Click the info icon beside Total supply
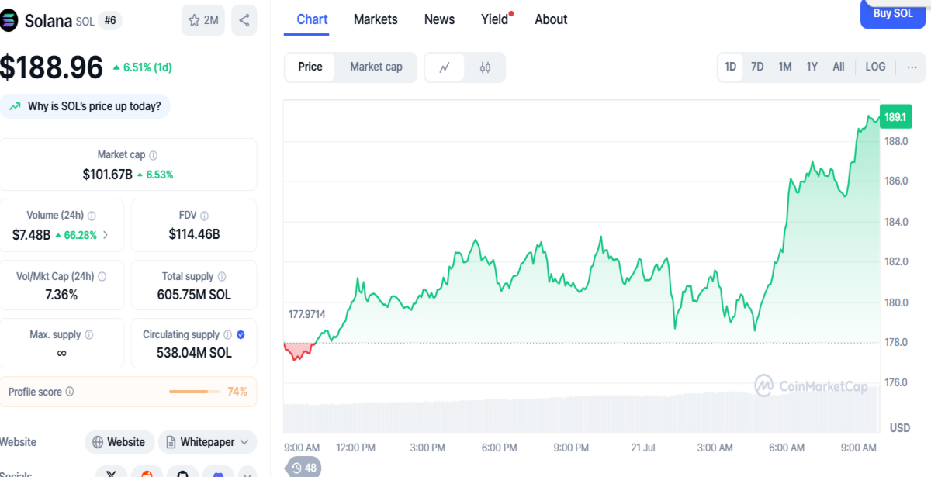931x477 pixels. tap(221, 276)
